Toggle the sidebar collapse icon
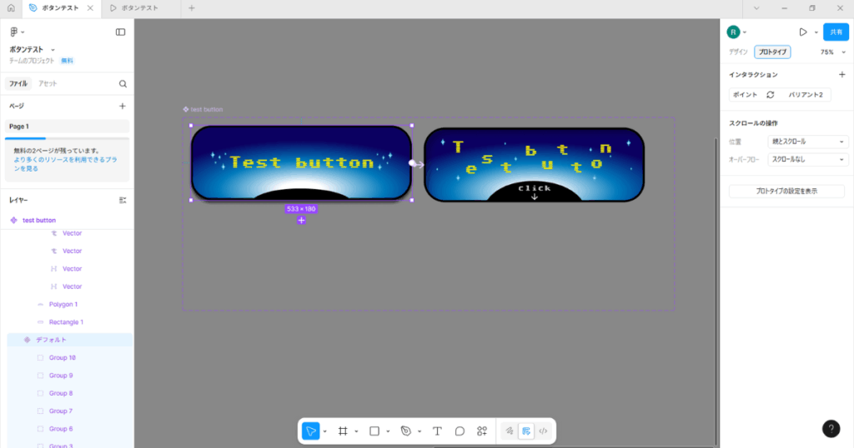 point(120,32)
